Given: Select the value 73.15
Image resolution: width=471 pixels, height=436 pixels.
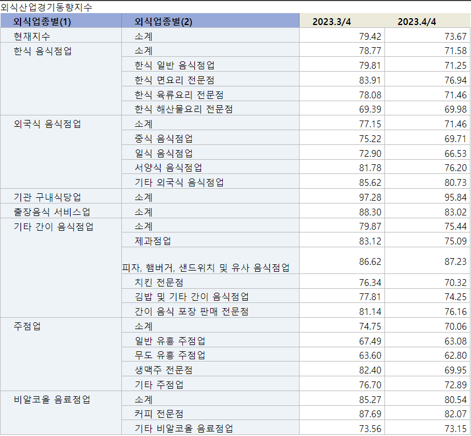Looking at the screenshot, I should pos(456,429).
